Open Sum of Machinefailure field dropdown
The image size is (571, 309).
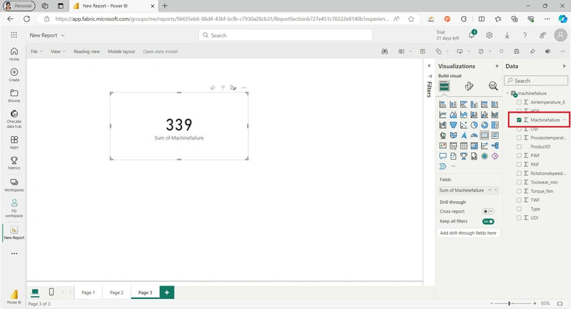[x=490, y=190]
